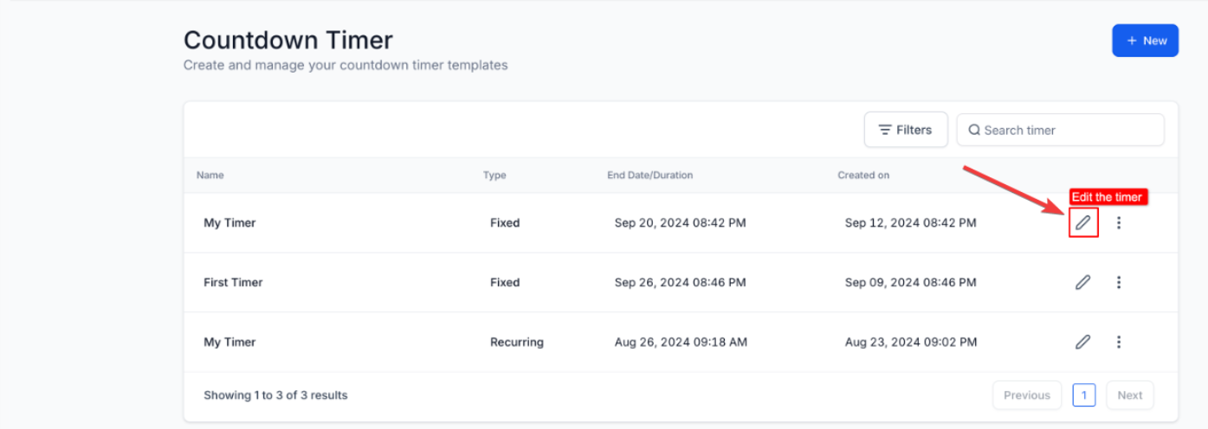This screenshot has width=1208, height=429.
Task: Click the Type column header
Action: (x=494, y=175)
